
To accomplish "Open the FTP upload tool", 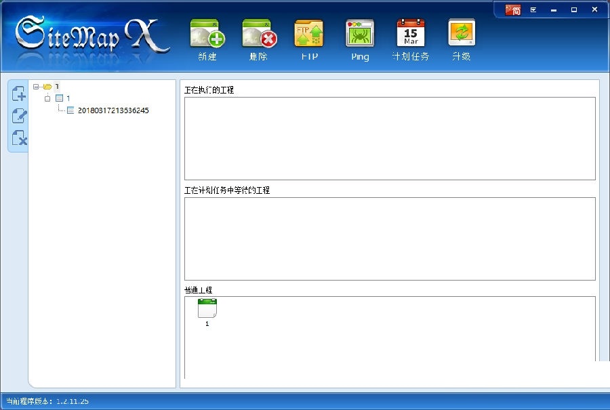I will (308, 34).
